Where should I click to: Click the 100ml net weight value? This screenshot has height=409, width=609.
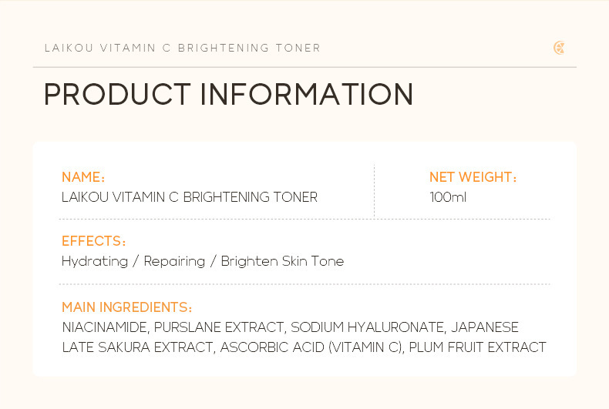(448, 197)
